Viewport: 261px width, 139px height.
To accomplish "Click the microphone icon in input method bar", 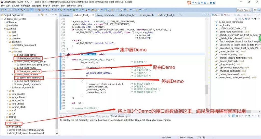I will click(x=202, y=3).
